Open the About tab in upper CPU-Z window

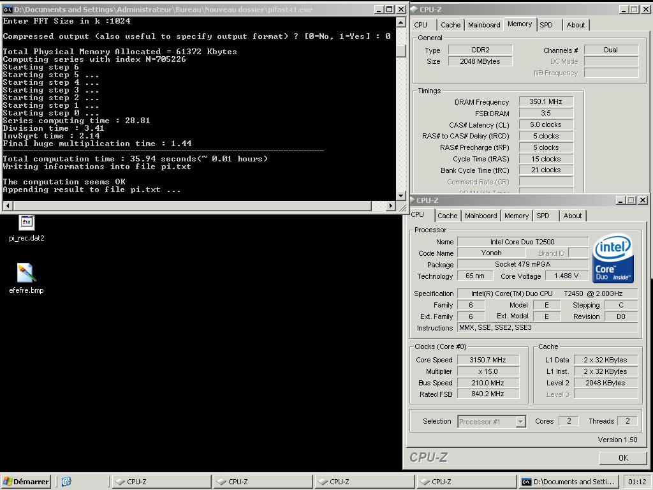576,25
